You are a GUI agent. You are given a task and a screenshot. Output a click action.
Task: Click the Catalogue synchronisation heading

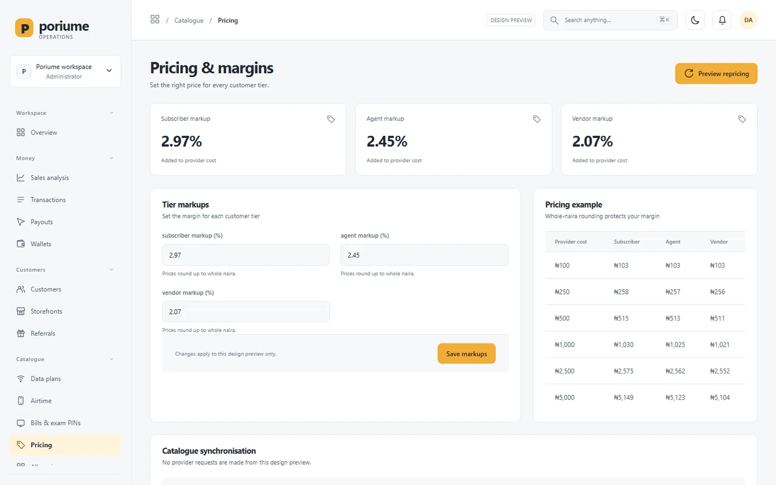click(x=209, y=451)
